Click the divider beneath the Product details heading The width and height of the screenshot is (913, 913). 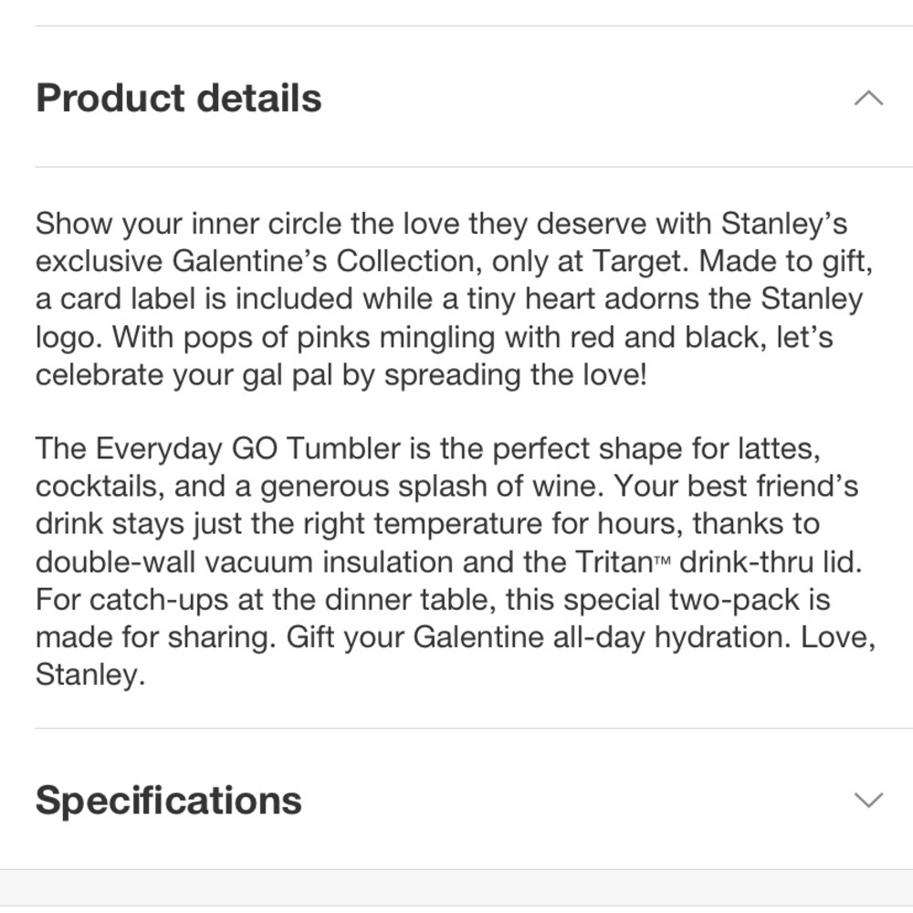(x=456, y=167)
